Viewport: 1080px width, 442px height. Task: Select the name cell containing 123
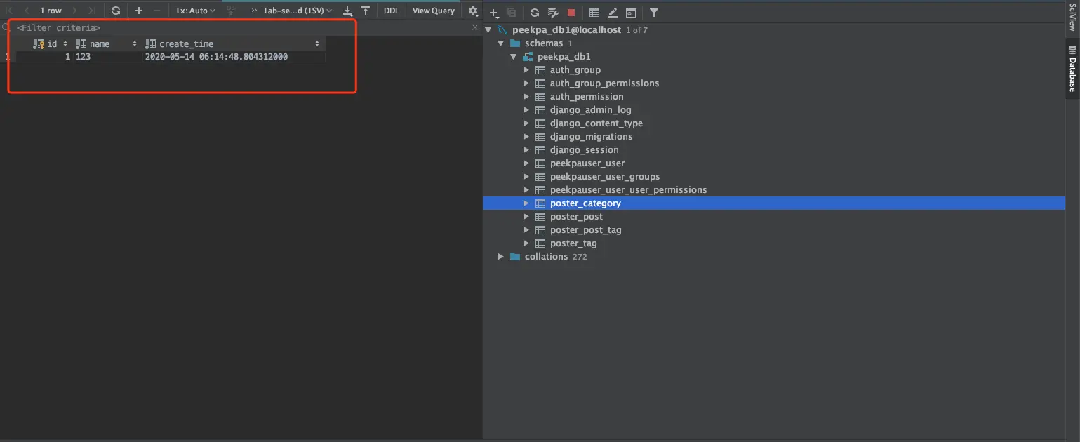point(107,57)
